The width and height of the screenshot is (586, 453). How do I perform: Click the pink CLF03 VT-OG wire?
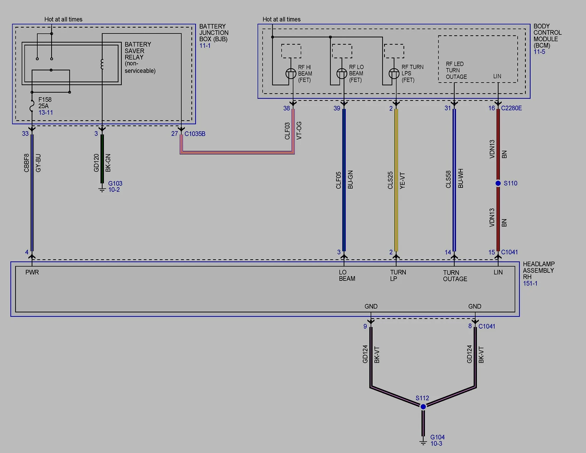tap(237, 152)
